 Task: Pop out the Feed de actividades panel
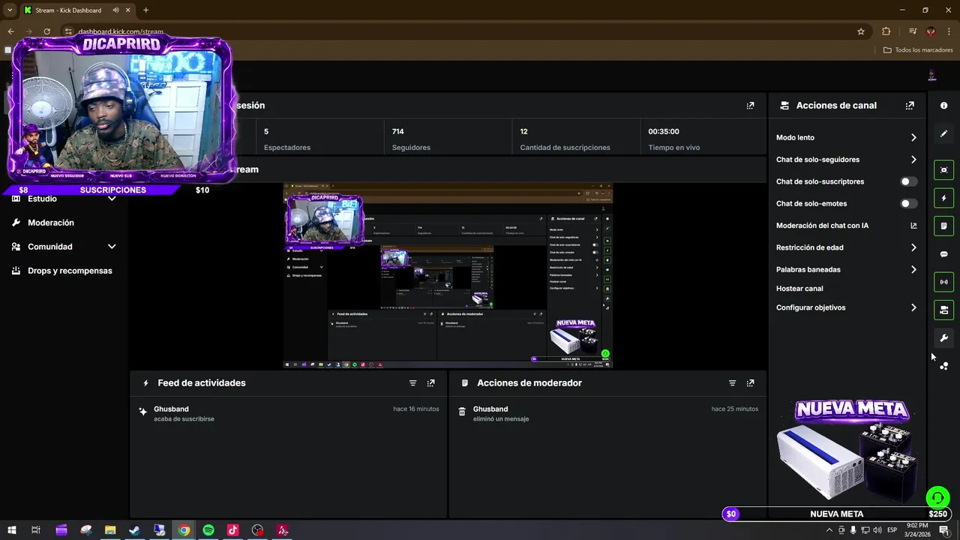pos(430,383)
